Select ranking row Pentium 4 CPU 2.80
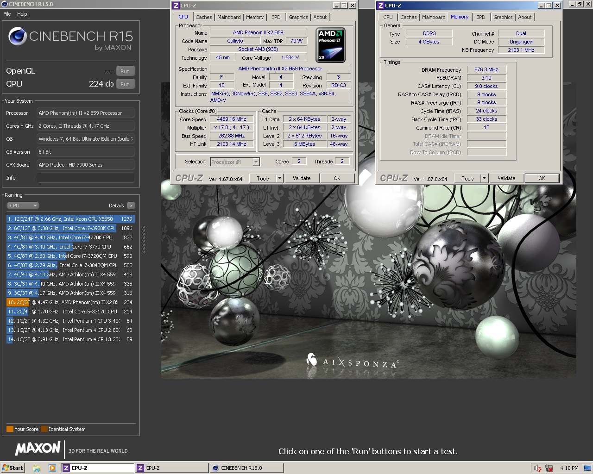The width and height of the screenshot is (593, 474). click(x=70, y=330)
